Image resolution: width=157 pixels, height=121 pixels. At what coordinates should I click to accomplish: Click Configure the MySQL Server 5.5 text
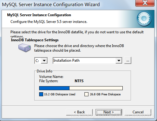(x=49, y=22)
